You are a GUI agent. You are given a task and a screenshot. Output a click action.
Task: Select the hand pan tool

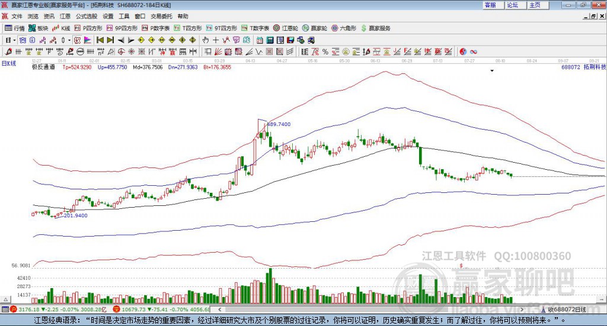point(206,40)
